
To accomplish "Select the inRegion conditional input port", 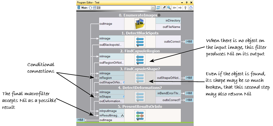I will coord(111,78).
